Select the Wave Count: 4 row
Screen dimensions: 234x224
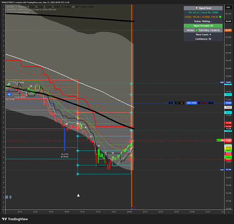pos(203,34)
